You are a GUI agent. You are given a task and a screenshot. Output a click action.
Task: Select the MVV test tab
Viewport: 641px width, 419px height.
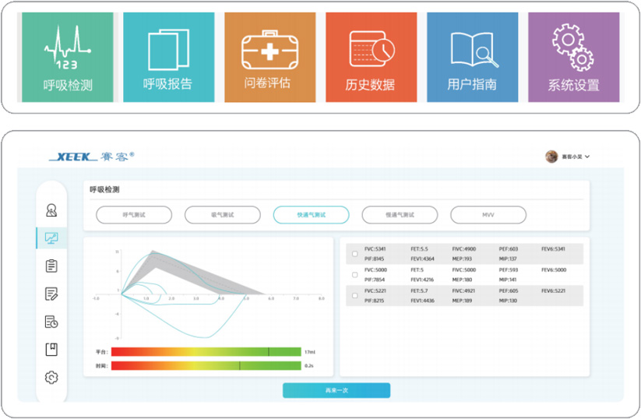point(488,215)
